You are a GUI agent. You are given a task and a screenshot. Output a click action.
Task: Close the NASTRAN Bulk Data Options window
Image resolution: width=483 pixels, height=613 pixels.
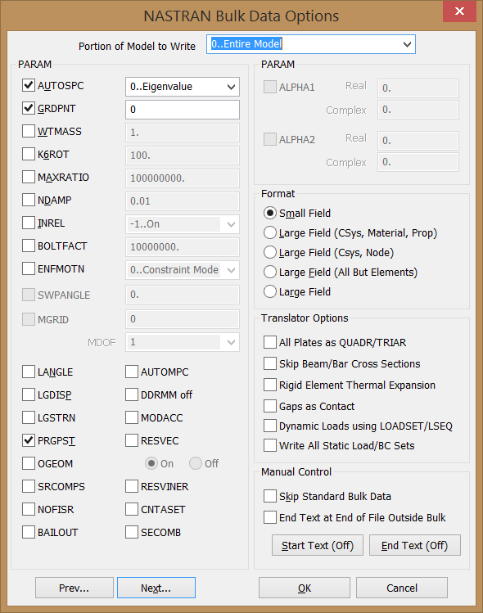459,11
